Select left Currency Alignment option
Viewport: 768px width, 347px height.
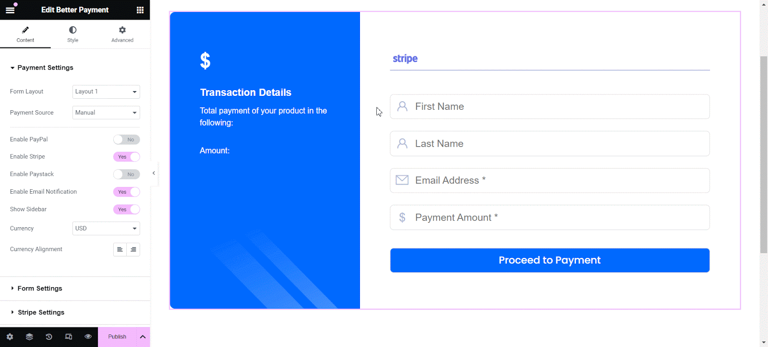click(120, 249)
